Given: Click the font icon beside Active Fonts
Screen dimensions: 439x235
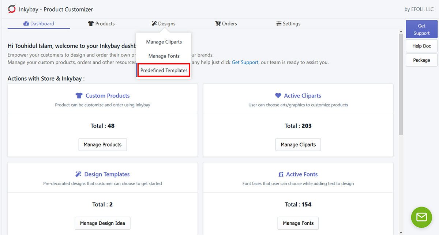Looking at the screenshot, I should (x=281, y=175).
